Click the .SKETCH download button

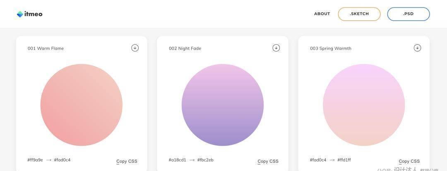(x=359, y=14)
